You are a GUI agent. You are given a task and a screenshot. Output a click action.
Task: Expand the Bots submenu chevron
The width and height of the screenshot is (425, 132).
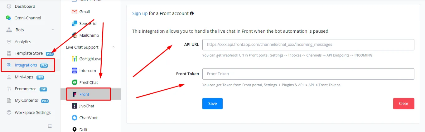[x=53, y=30]
